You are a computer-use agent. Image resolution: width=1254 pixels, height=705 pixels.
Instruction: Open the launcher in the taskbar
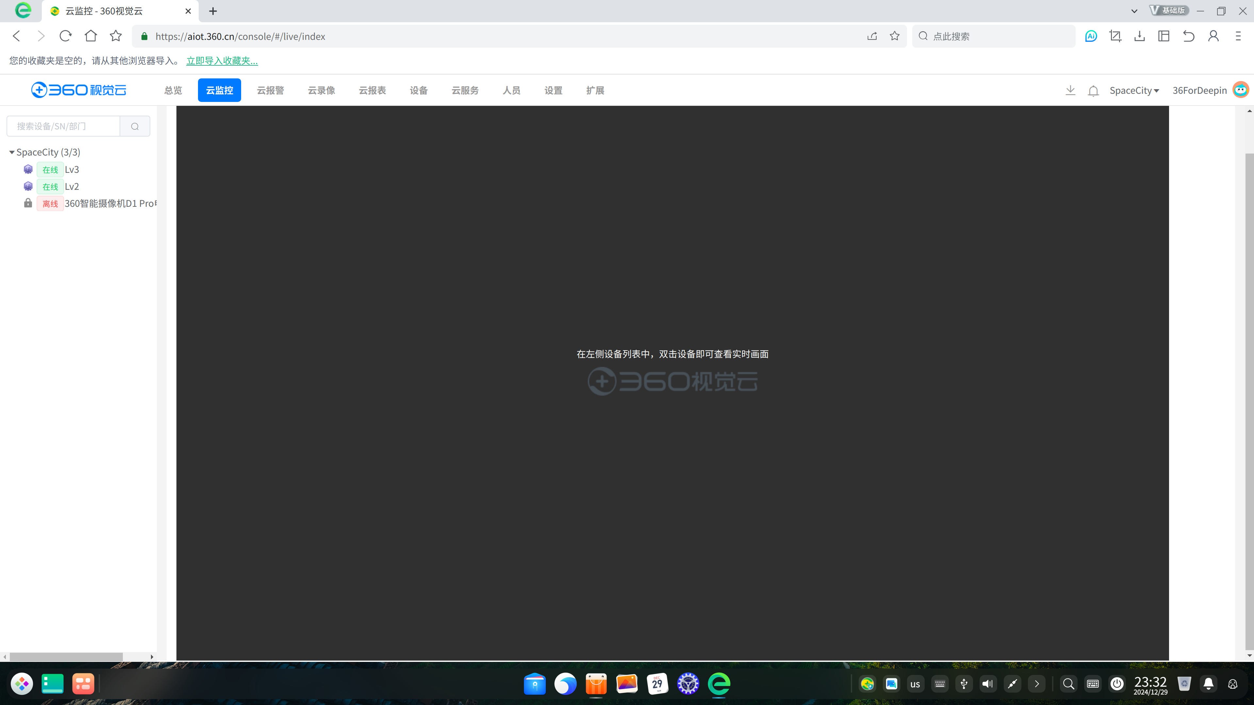pos(22,684)
